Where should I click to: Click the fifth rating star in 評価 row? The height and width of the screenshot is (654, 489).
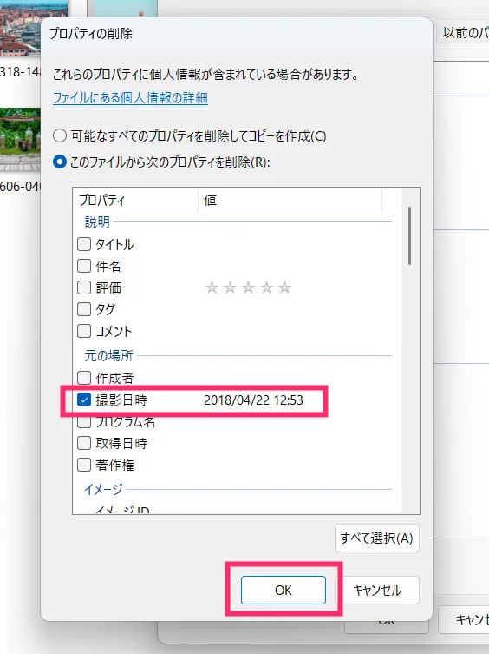tap(285, 287)
